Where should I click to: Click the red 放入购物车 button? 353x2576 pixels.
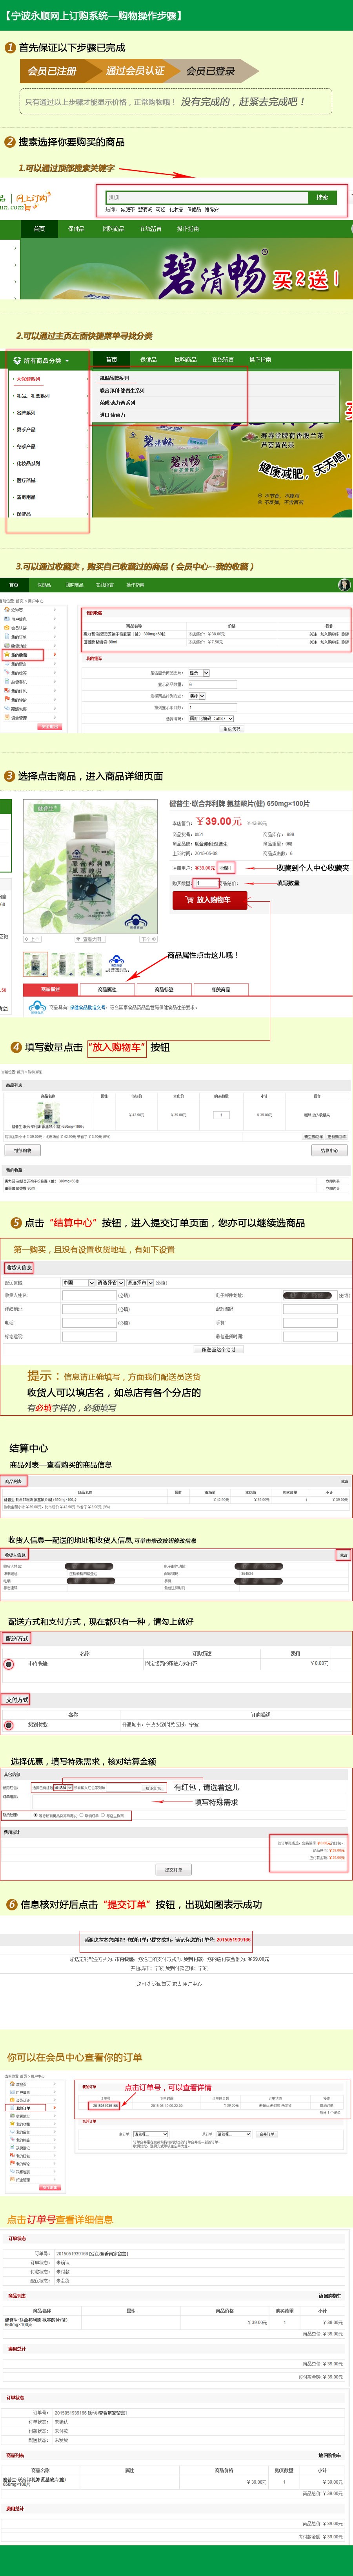[x=209, y=900]
